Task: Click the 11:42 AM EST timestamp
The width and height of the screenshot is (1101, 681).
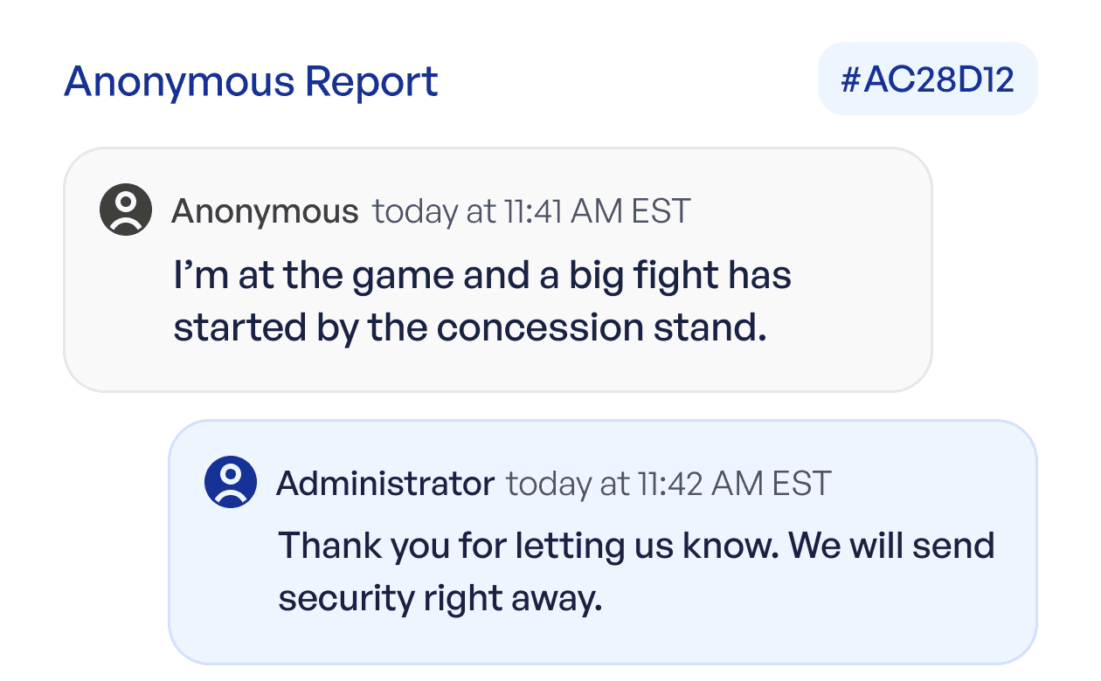Action: pyautogui.click(x=737, y=483)
